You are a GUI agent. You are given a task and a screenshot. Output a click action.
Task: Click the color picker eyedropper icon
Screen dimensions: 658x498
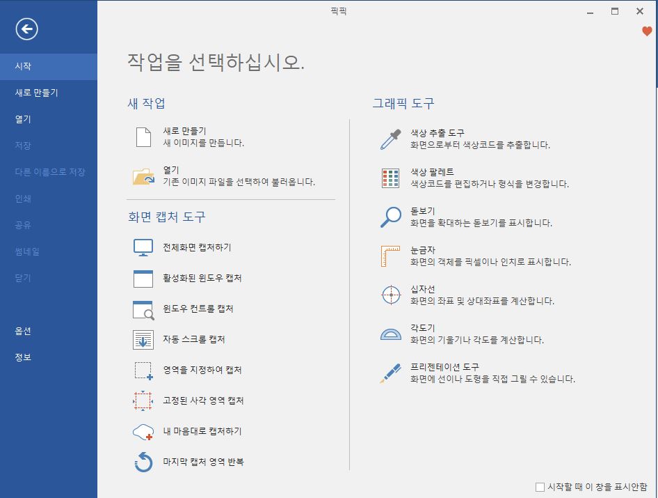click(x=391, y=139)
